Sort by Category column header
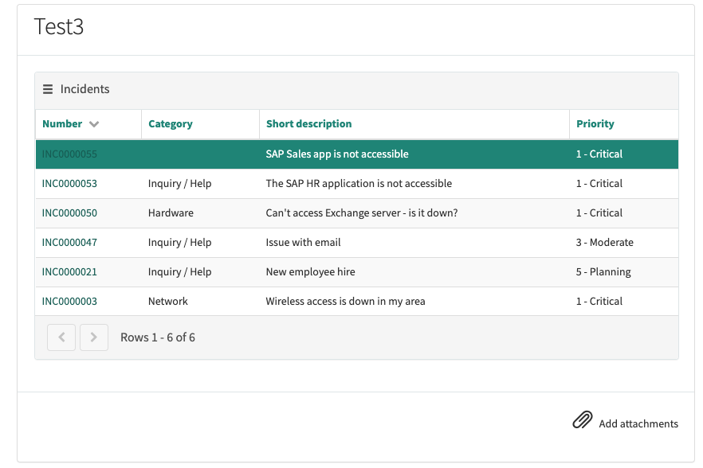703x468 pixels. pos(171,123)
